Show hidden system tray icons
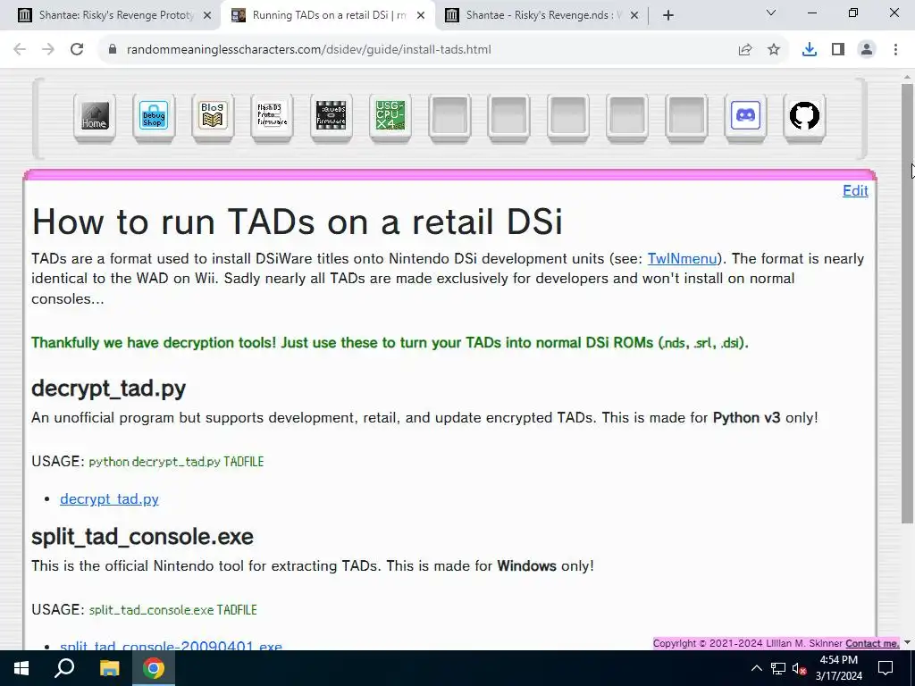This screenshot has width=915, height=686. (756, 668)
